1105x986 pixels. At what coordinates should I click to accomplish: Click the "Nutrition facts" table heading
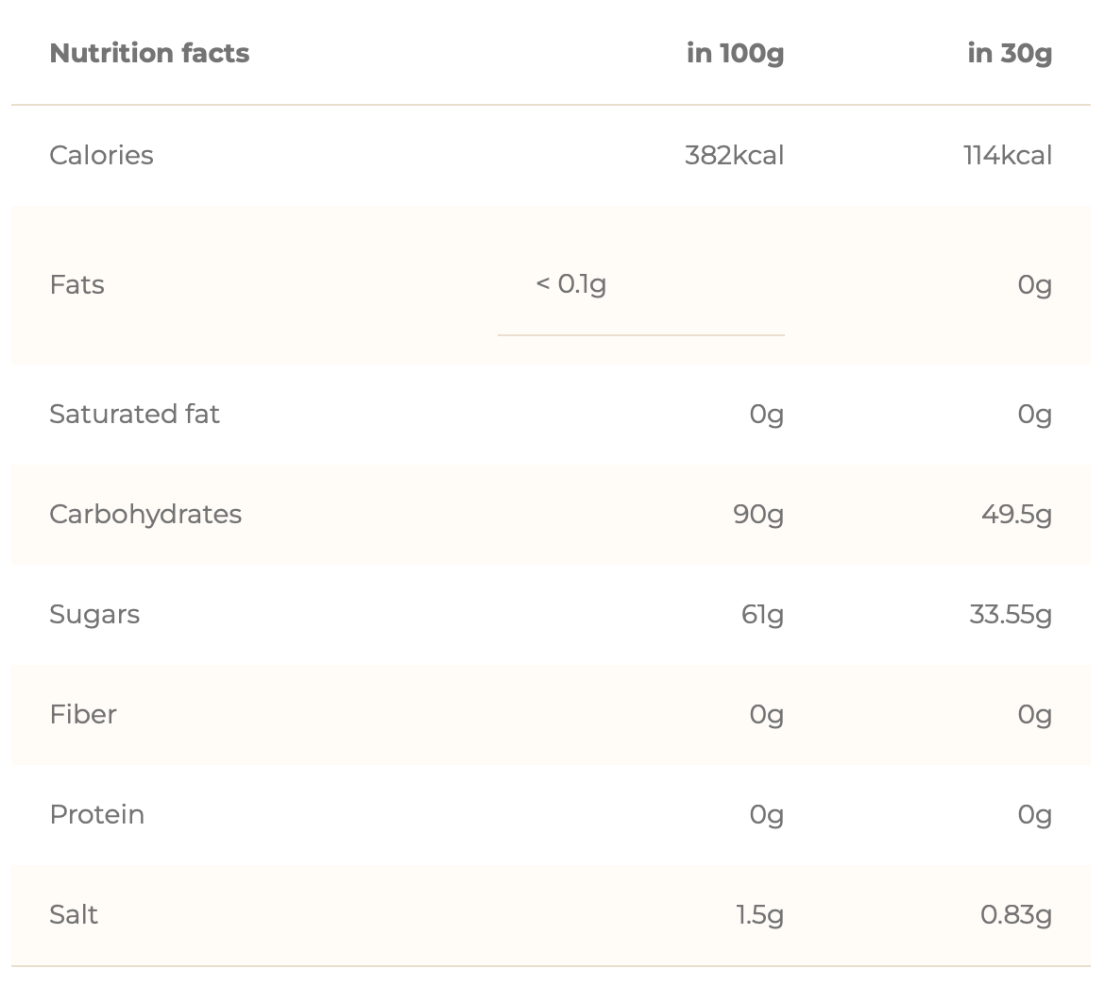point(149,53)
